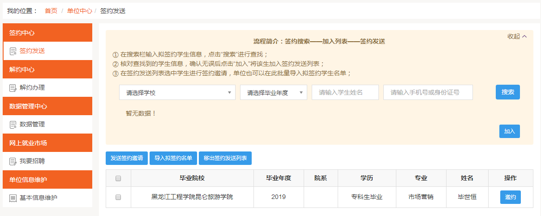This screenshot has height=216, width=541.
Task: Click the 数据管理 icon in sidebar
Action: pos(13,125)
